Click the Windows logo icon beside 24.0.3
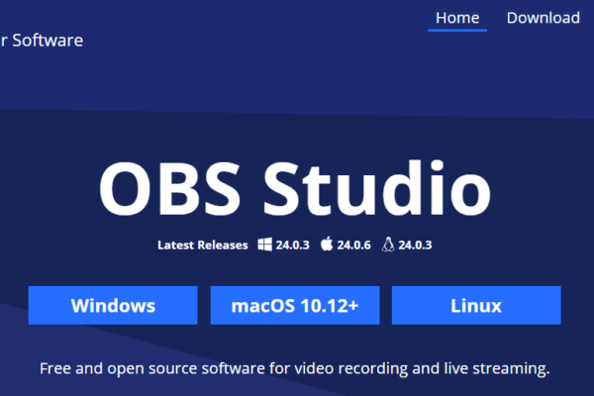Image resolution: width=594 pixels, height=396 pixels. 264,245
